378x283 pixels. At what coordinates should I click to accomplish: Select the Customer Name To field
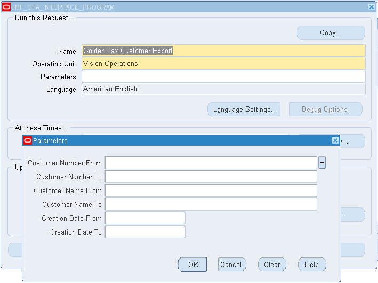[x=211, y=204]
